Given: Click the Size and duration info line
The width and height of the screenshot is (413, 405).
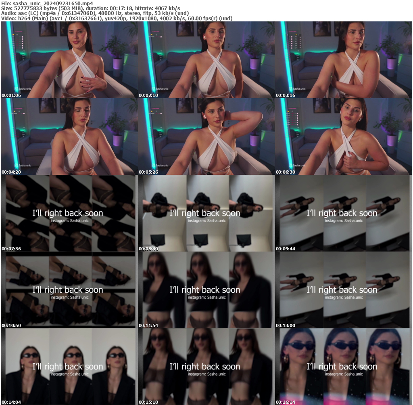Looking at the screenshot, I should 91,8.
